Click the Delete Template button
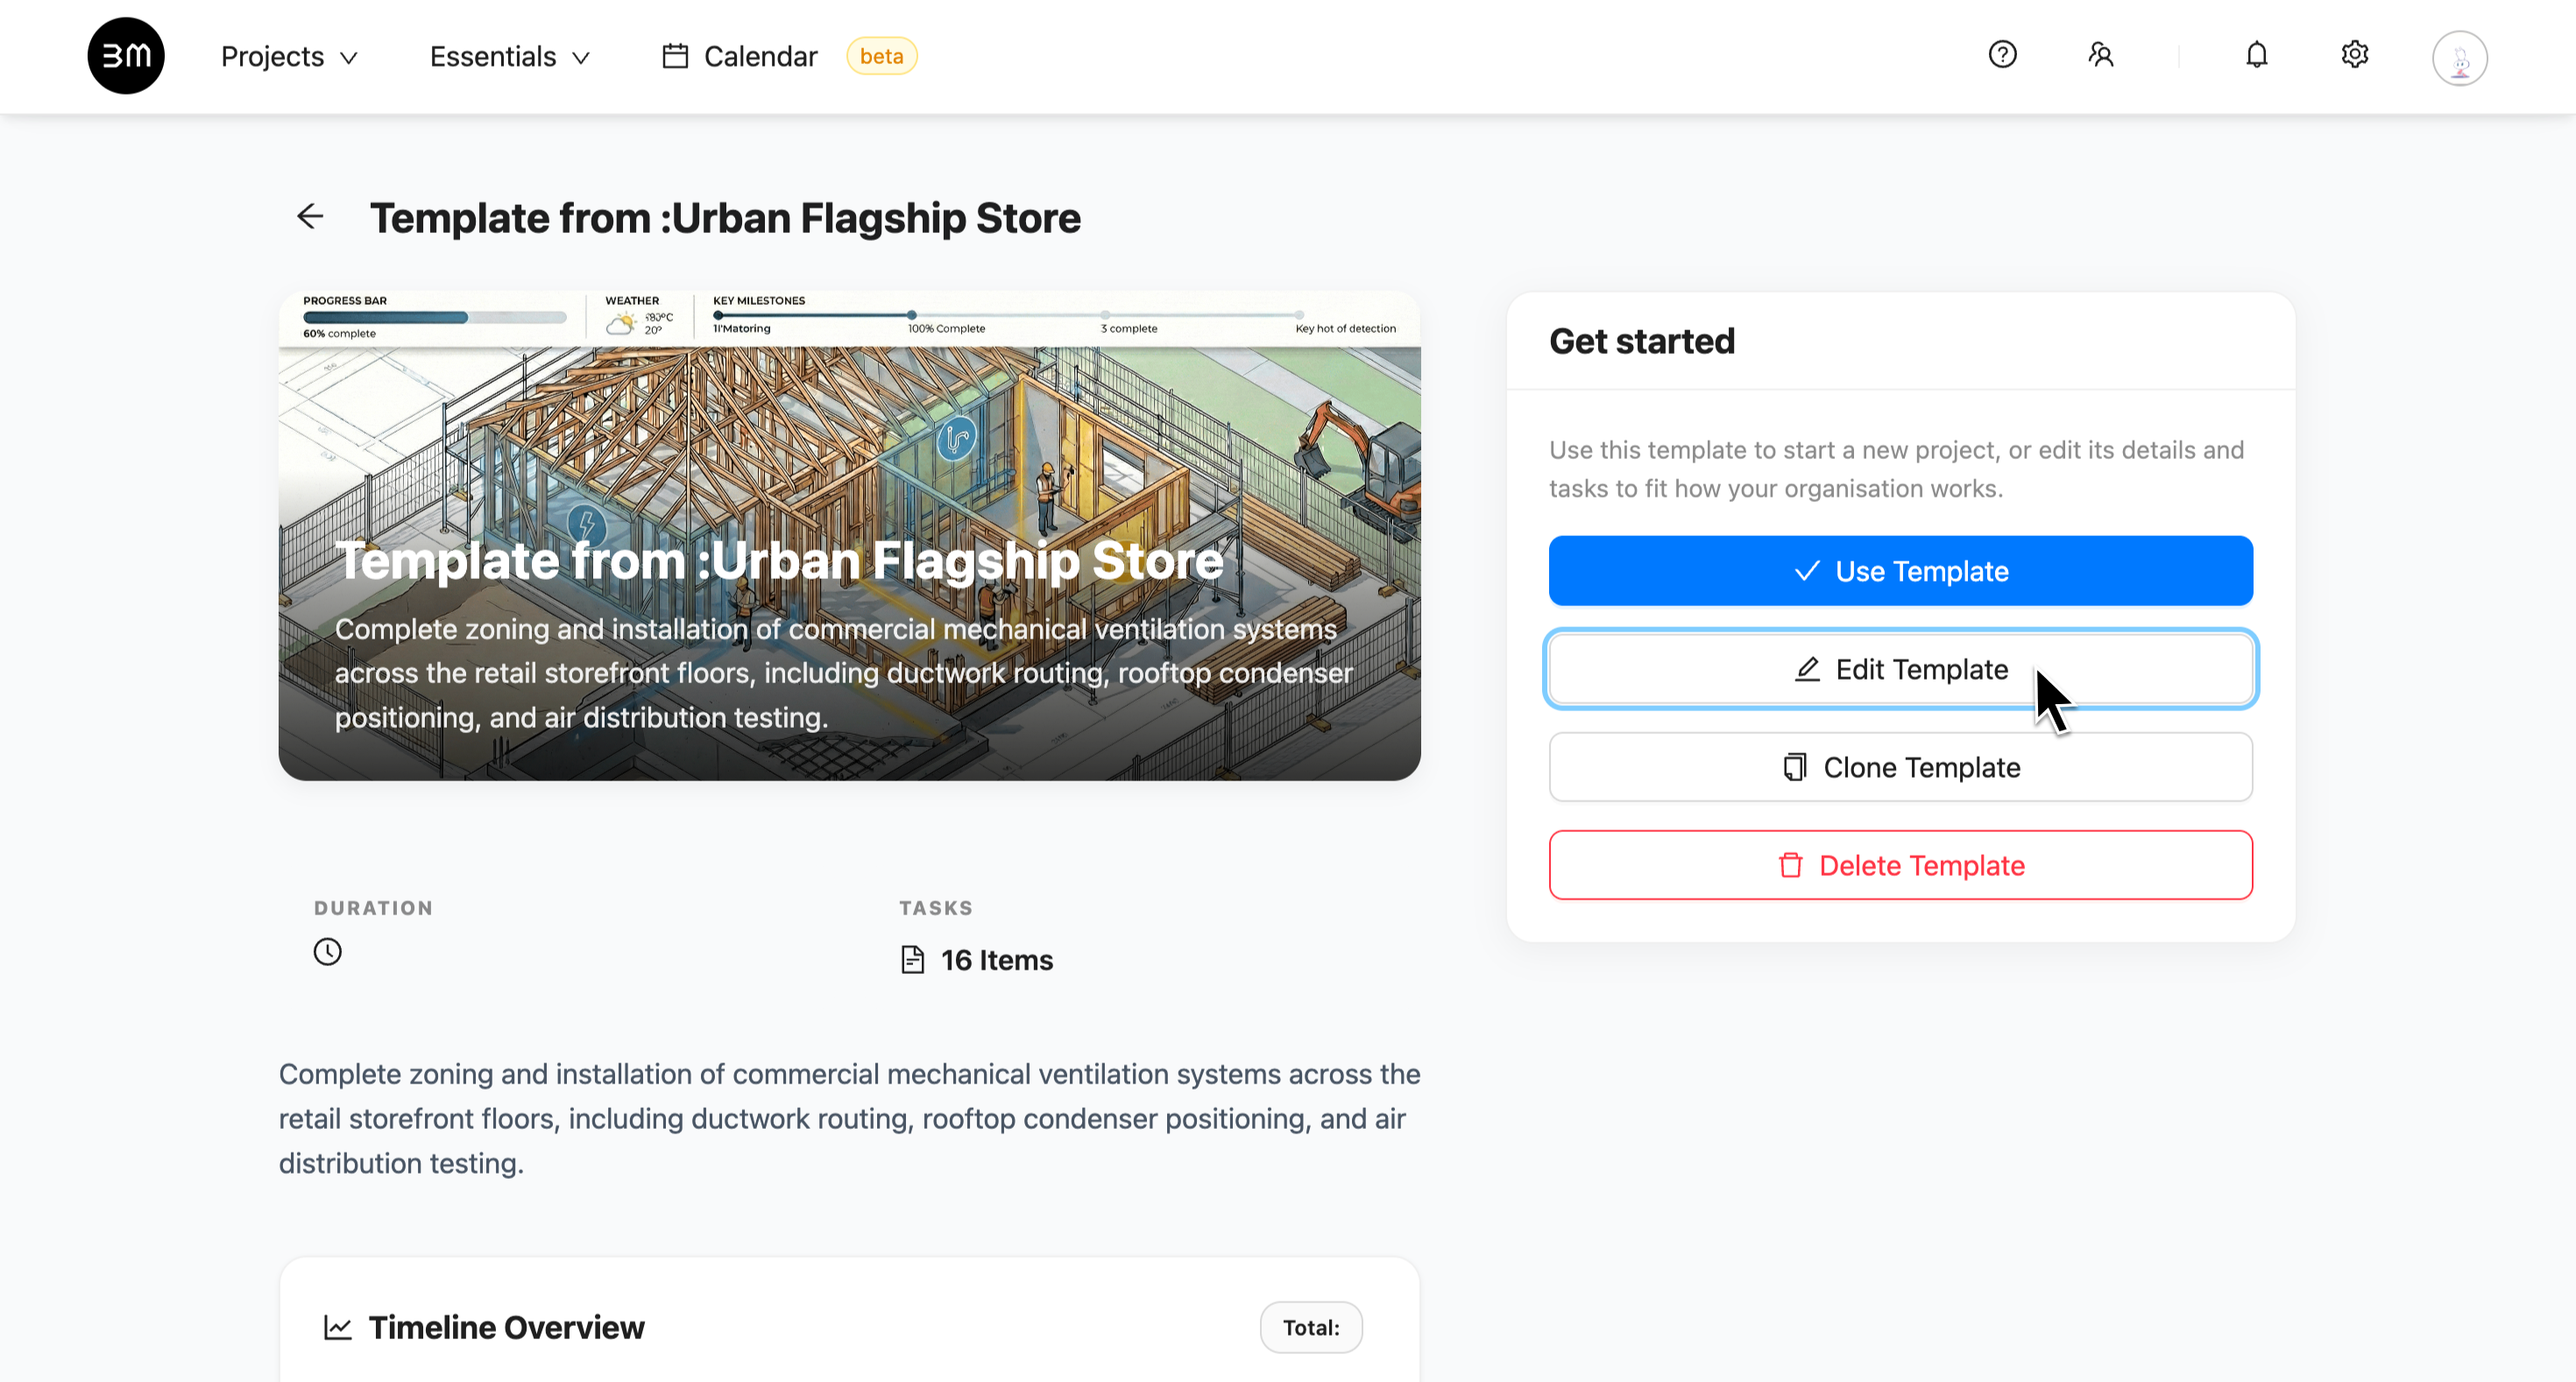The height and width of the screenshot is (1382, 2576). point(1900,864)
